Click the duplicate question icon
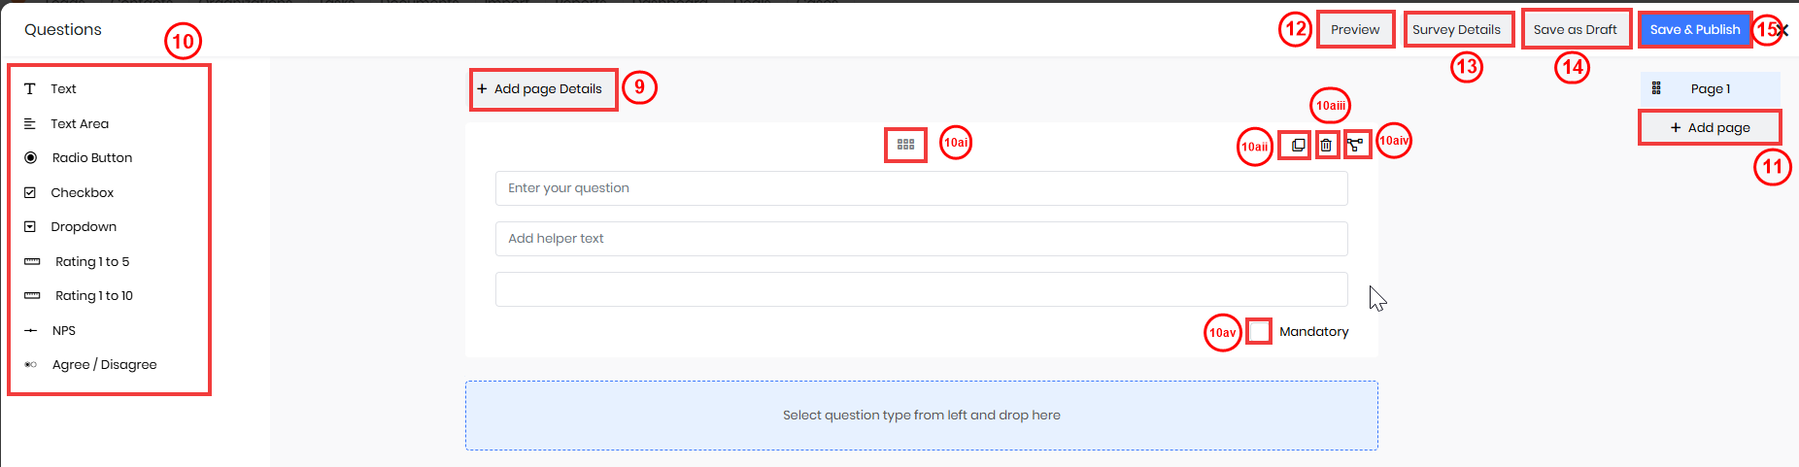The height and width of the screenshot is (467, 1799). pyautogui.click(x=1297, y=146)
